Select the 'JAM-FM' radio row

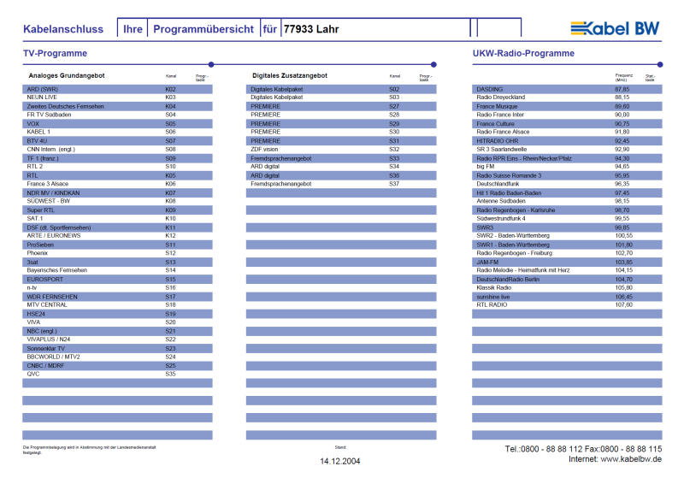click(x=567, y=262)
